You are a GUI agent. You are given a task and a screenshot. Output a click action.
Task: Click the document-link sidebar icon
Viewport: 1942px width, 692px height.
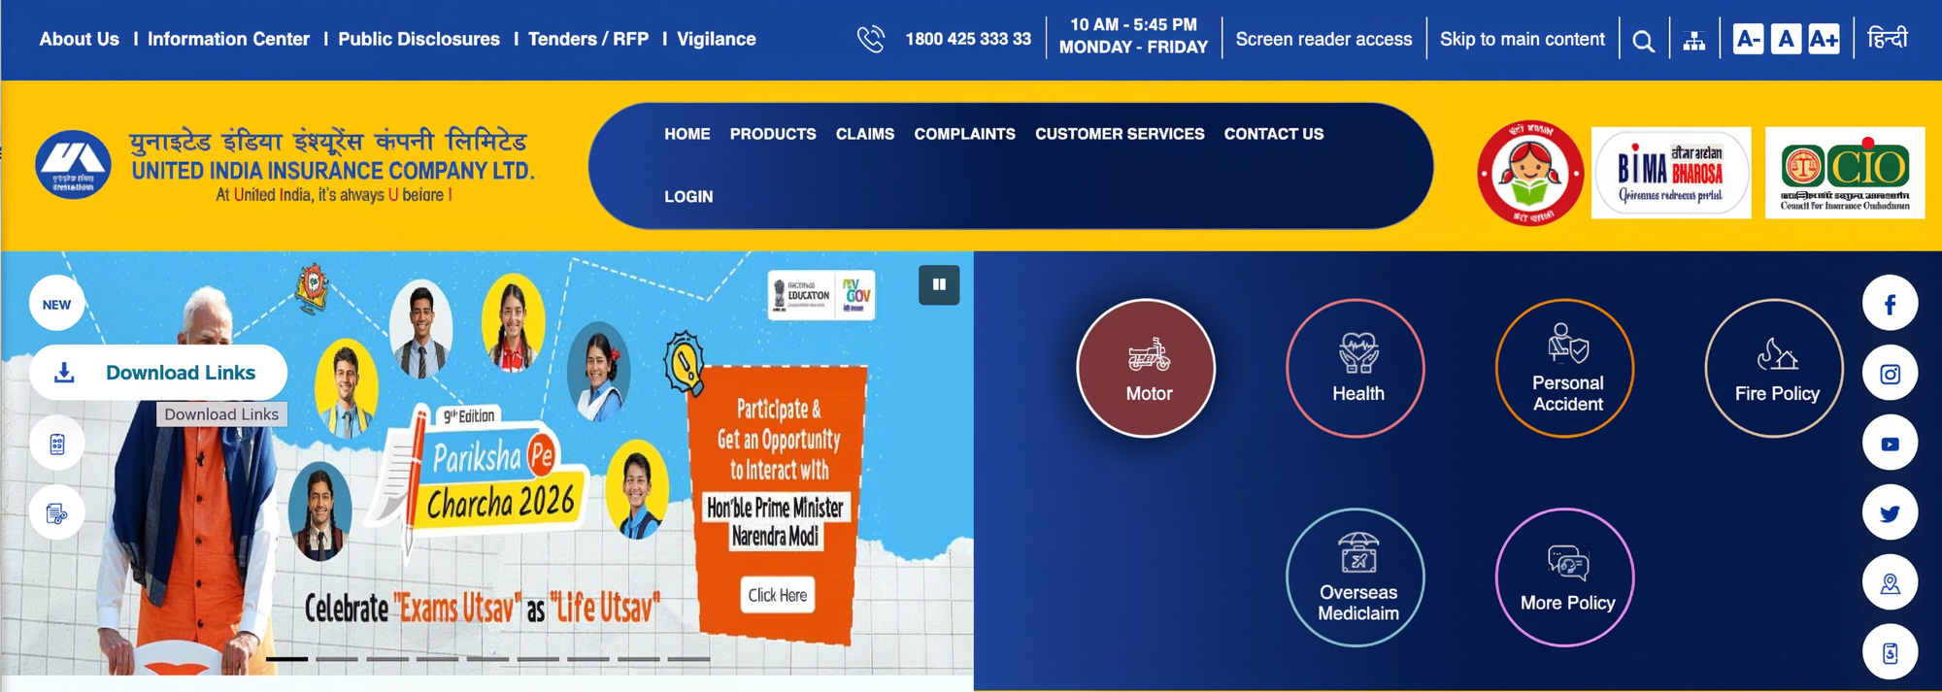click(57, 513)
